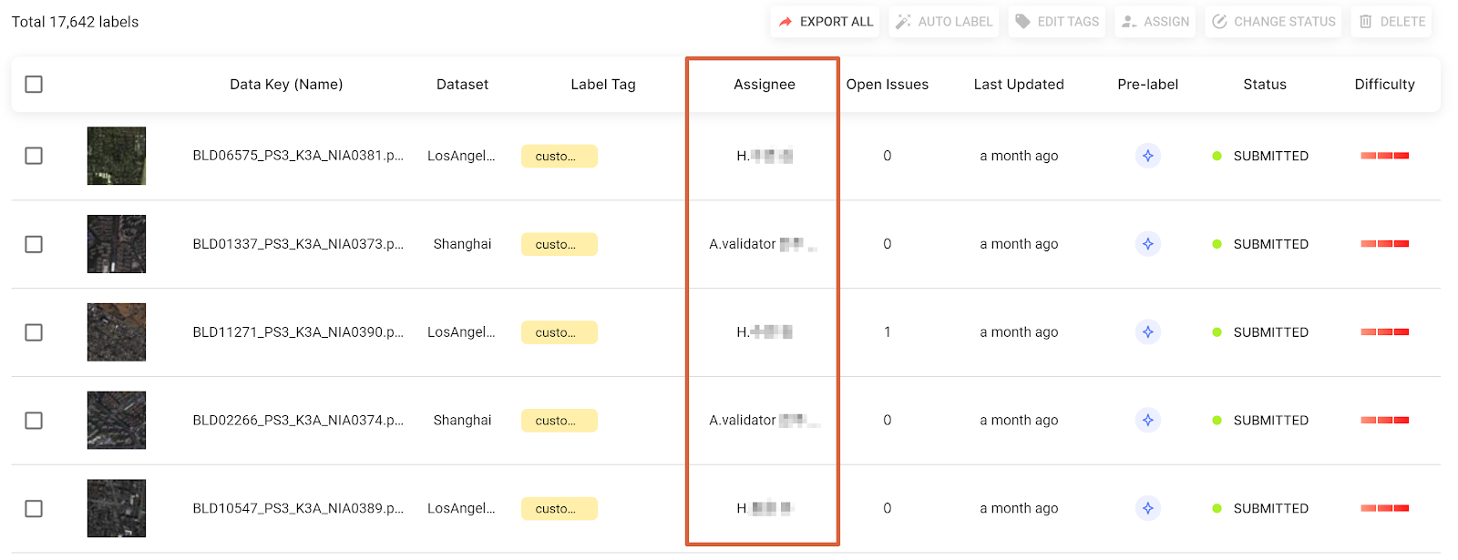Click pre-label icon in BLD01337 row
Screen dimensions: 1458x560
tap(1148, 244)
